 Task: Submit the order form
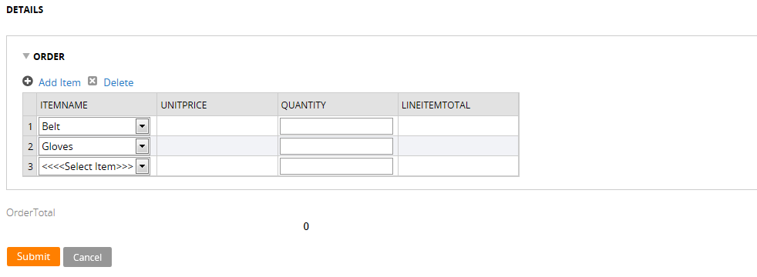click(x=33, y=257)
